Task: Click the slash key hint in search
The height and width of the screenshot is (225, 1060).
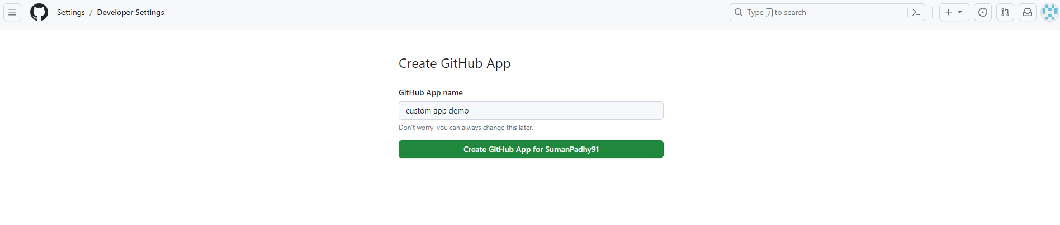Action: pyautogui.click(x=769, y=13)
